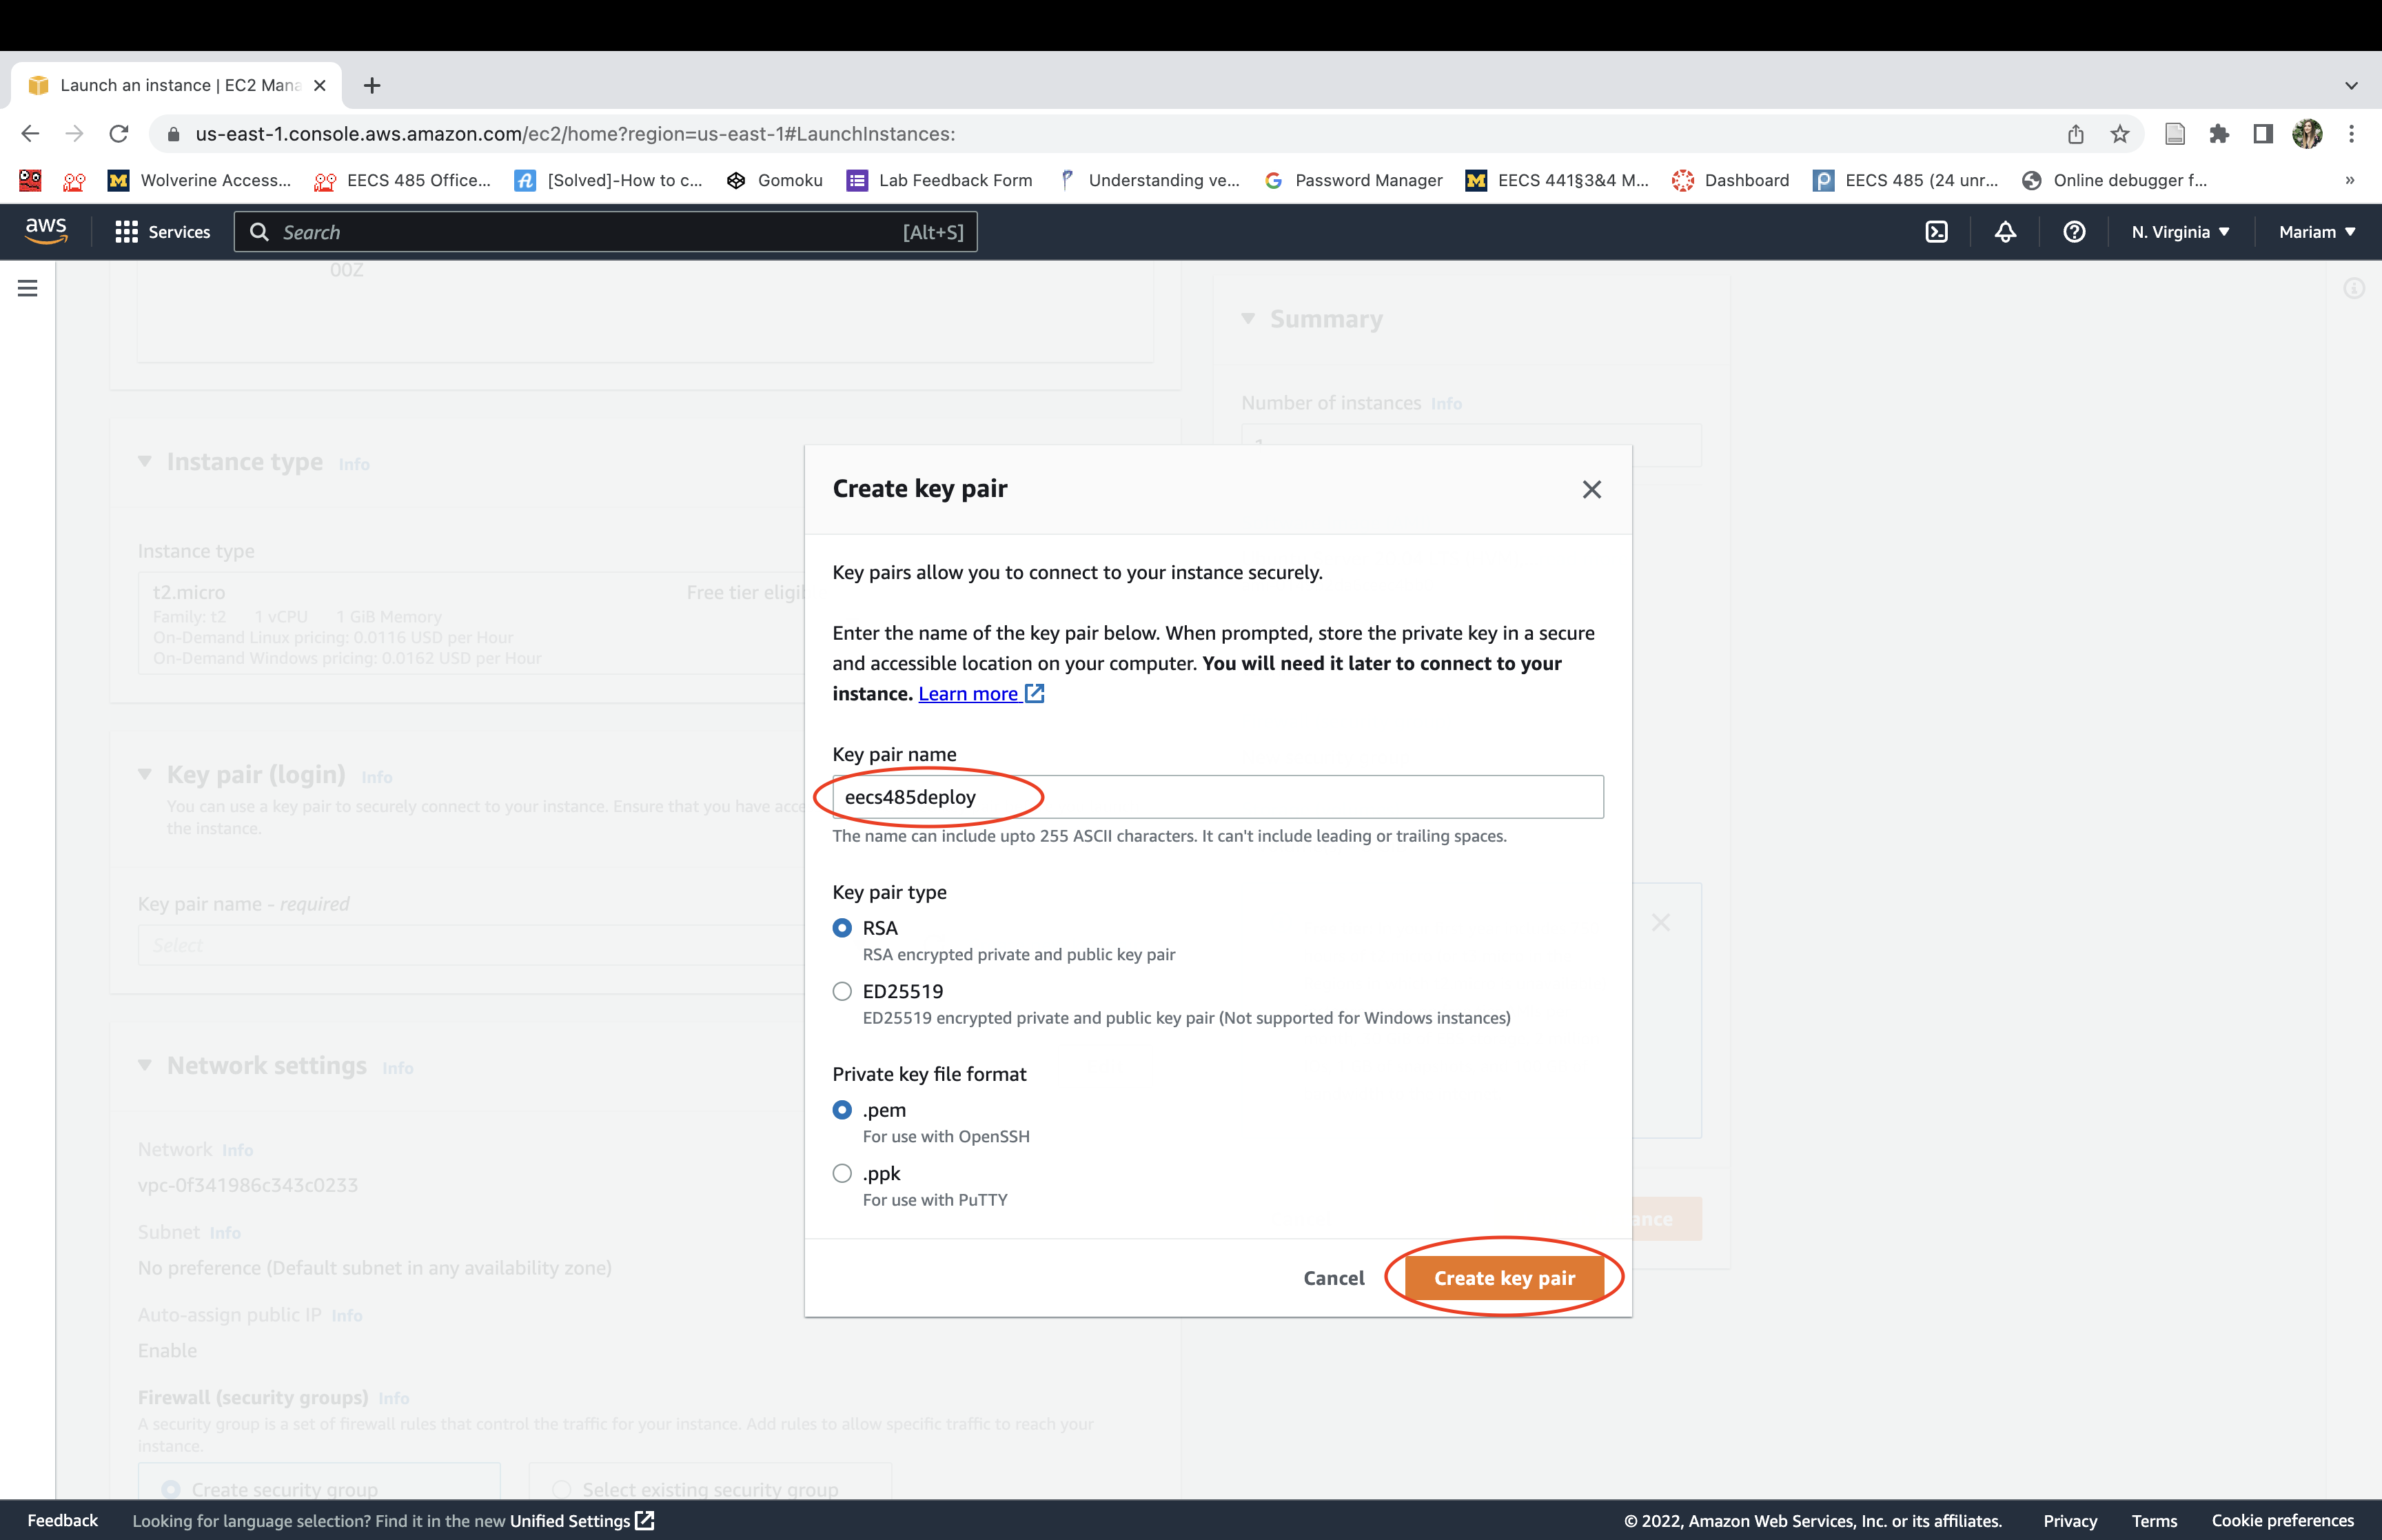2382x1540 pixels.
Task: Click the AWS logo home icon
Action: click(x=46, y=231)
